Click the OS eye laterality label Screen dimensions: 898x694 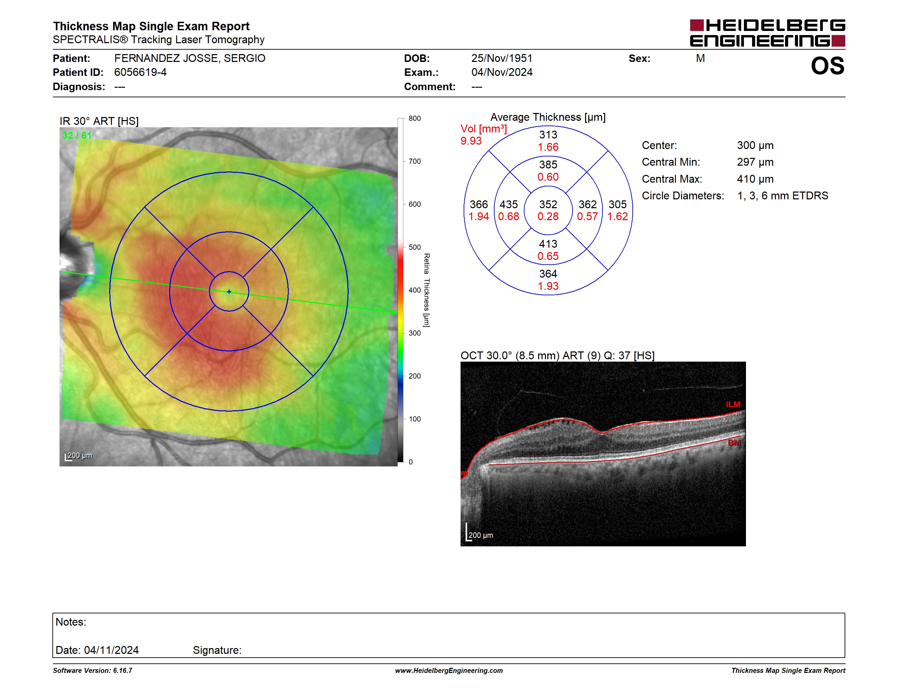(x=827, y=66)
